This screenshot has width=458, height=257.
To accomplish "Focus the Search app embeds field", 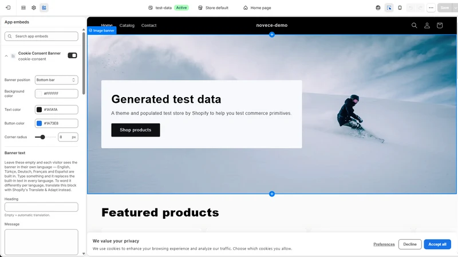I will [41, 36].
